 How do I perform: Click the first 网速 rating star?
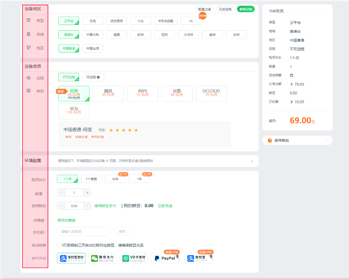[111, 130]
